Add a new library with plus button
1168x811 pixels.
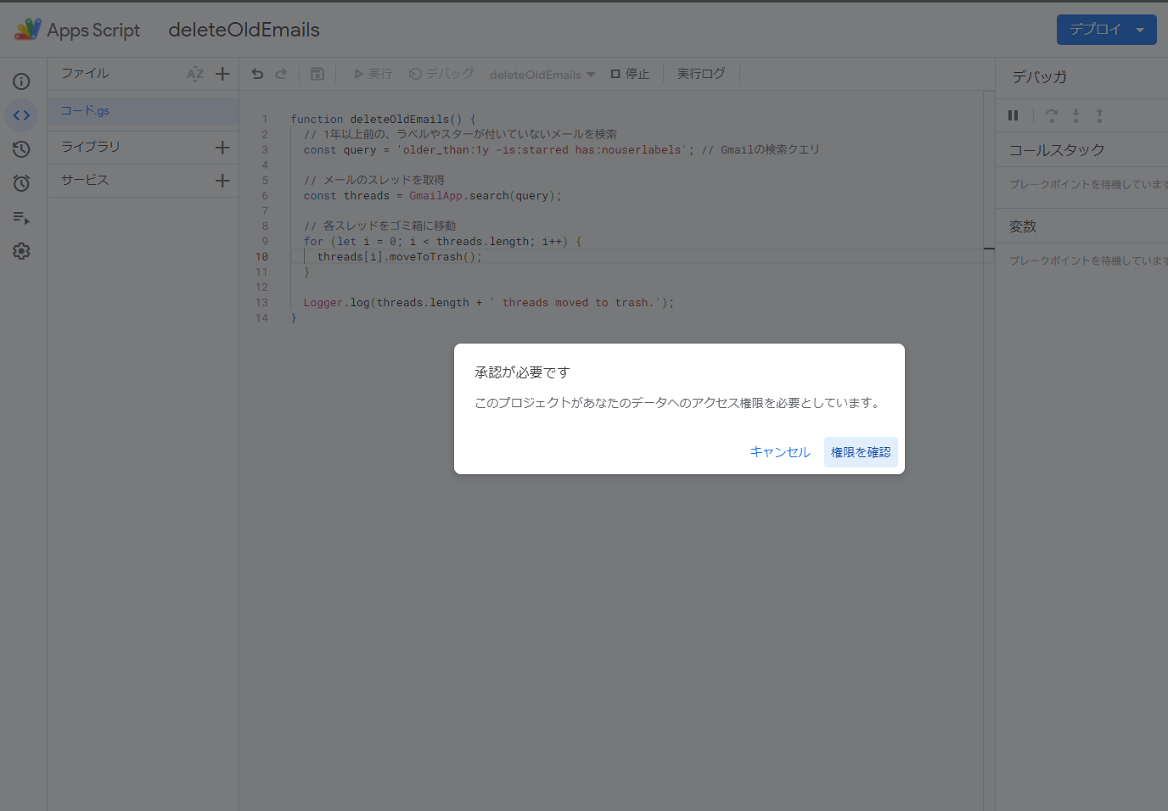coord(222,148)
